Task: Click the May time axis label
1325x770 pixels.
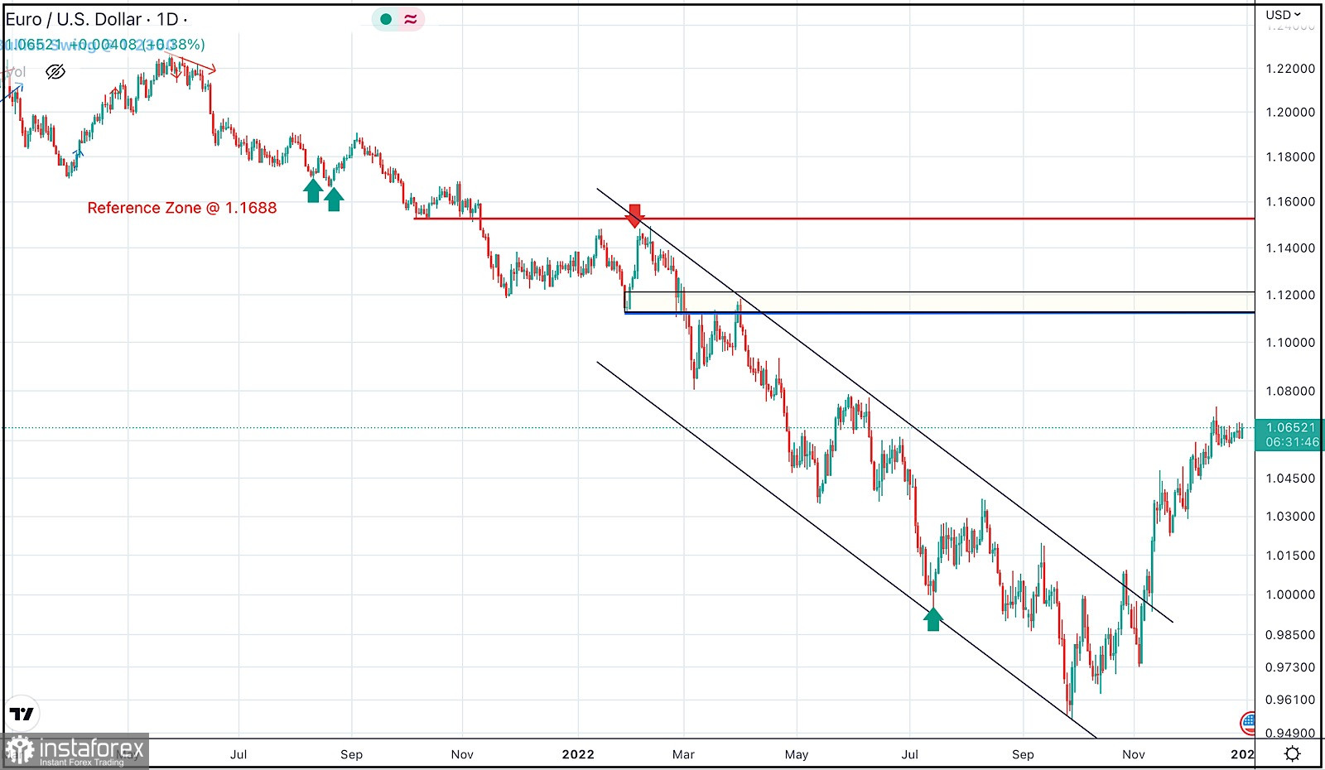Action: point(796,754)
